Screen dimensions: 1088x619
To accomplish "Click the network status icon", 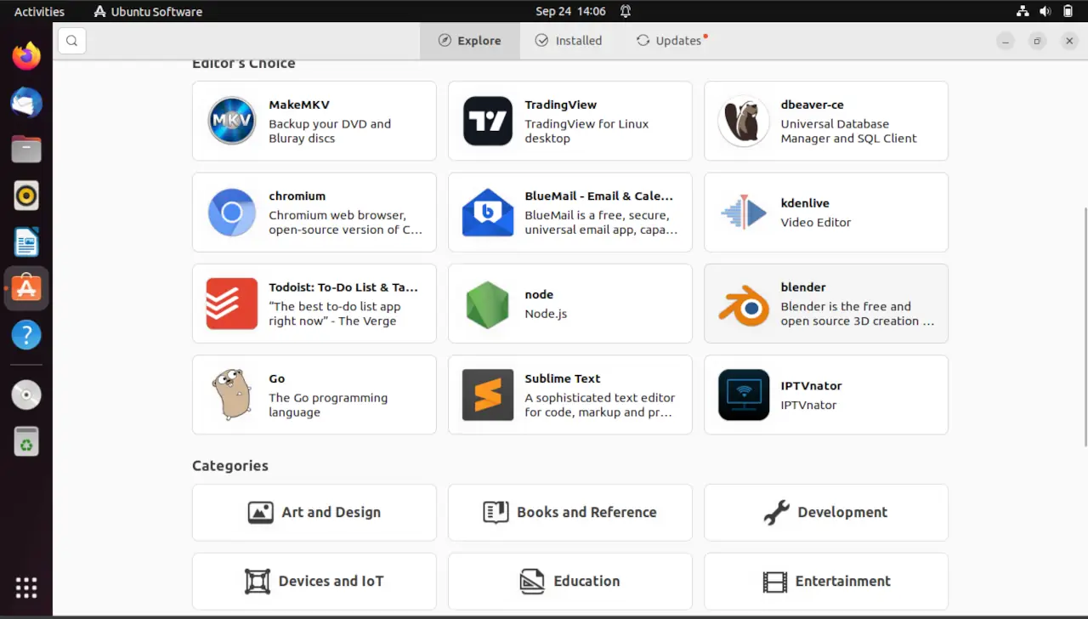I will click(x=1023, y=11).
